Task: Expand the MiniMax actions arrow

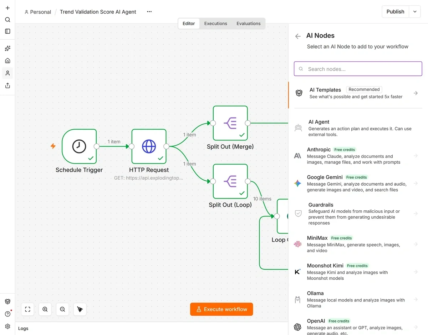Action: pos(416,244)
